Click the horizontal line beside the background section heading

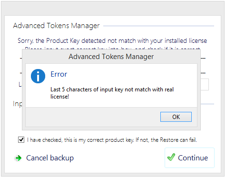[158, 26]
